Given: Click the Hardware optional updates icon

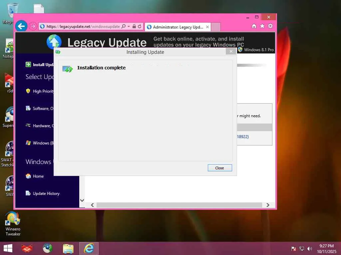Looking at the screenshot, I should click(28, 125).
